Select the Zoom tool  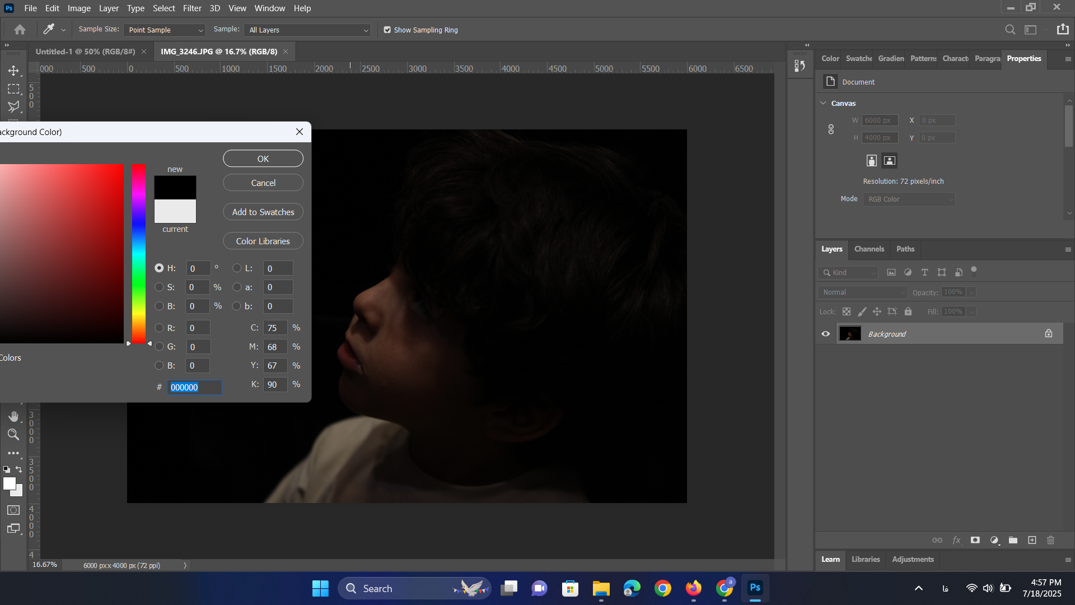(x=13, y=435)
